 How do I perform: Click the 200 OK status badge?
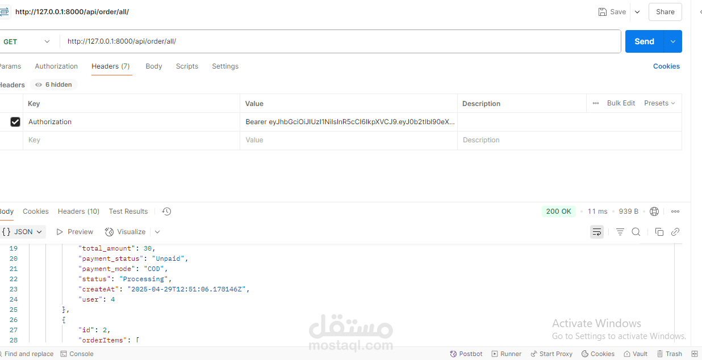coord(558,211)
